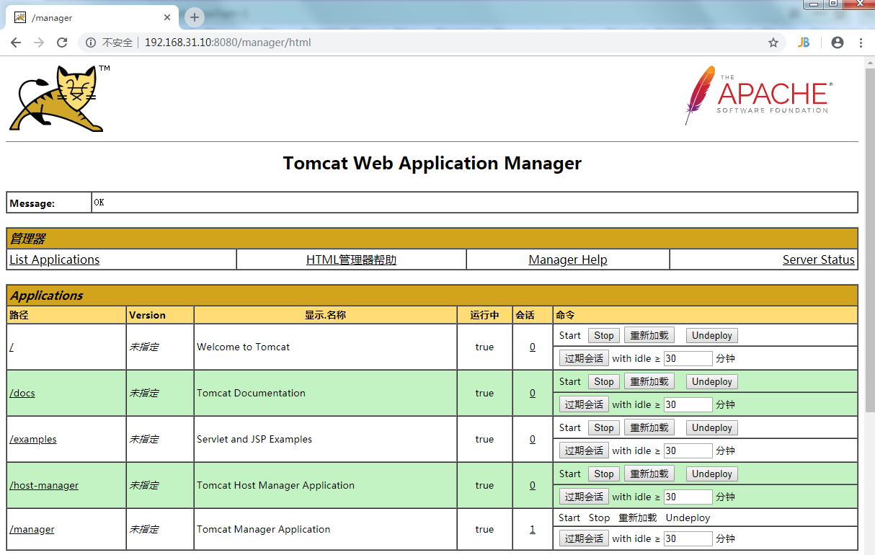The image size is (875, 555).
Task: Click idle minutes field for root app
Action: point(688,358)
